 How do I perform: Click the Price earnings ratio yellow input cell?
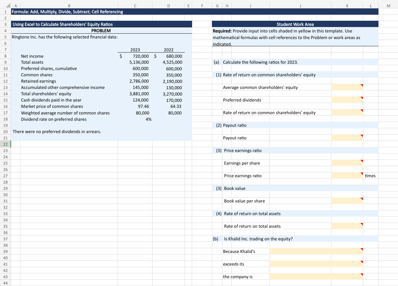pyautogui.click(x=347, y=176)
